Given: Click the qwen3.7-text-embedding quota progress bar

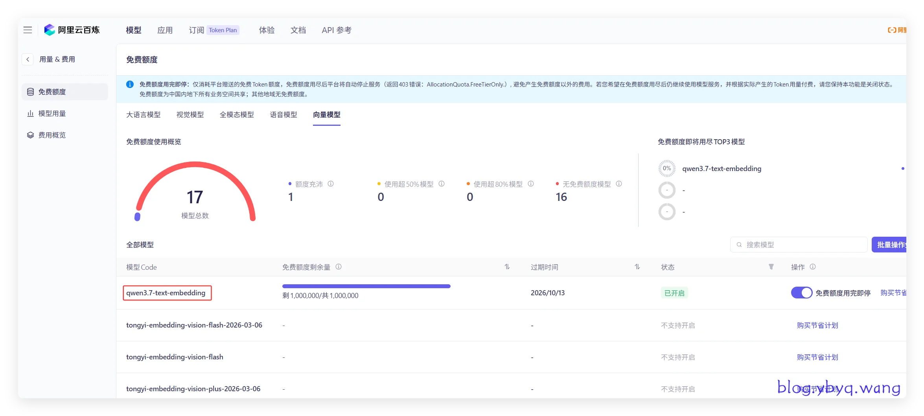Looking at the screenshot, I should coord(366,286).
